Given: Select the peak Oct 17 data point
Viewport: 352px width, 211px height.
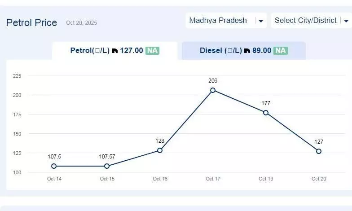Looking at the screenshot, I should [213, 90].
